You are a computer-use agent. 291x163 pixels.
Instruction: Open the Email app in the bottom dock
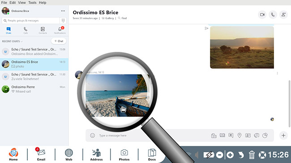click(41, 154)
